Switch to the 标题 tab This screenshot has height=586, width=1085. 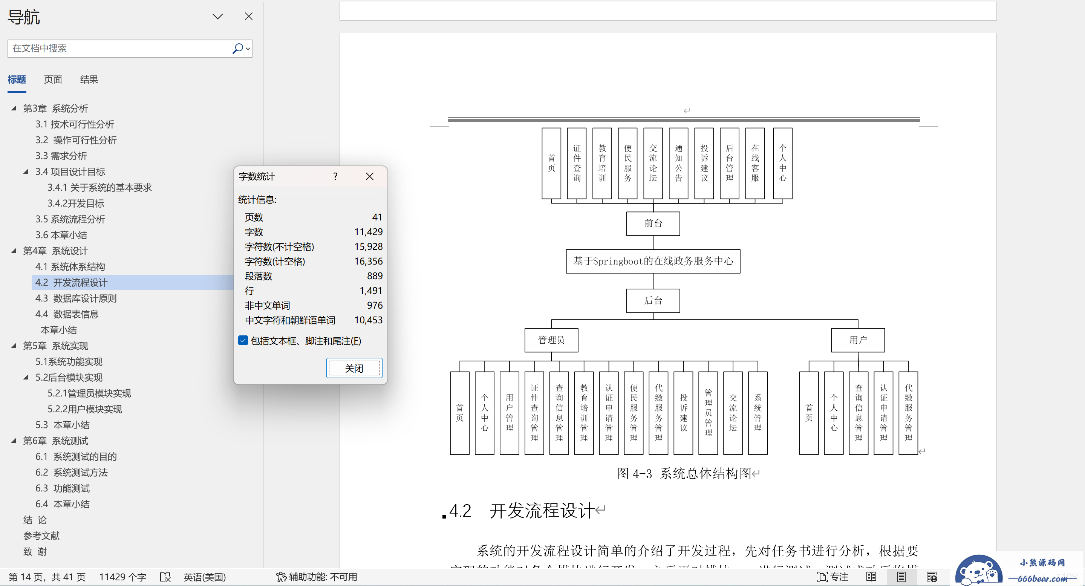[17, 79]
